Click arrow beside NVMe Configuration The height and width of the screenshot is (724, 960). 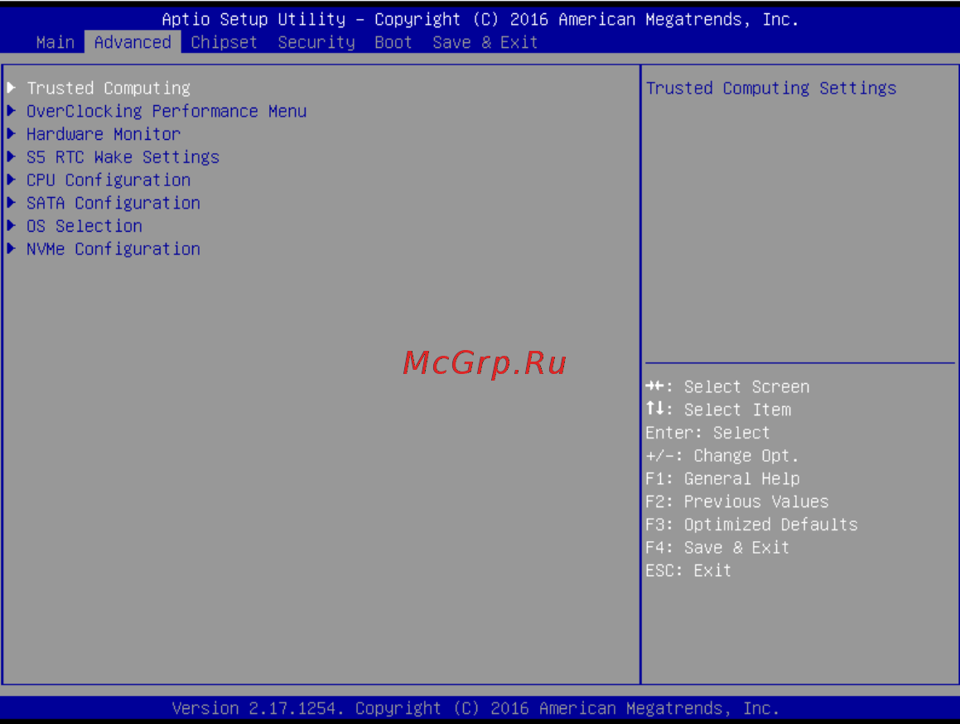(12, 248)
